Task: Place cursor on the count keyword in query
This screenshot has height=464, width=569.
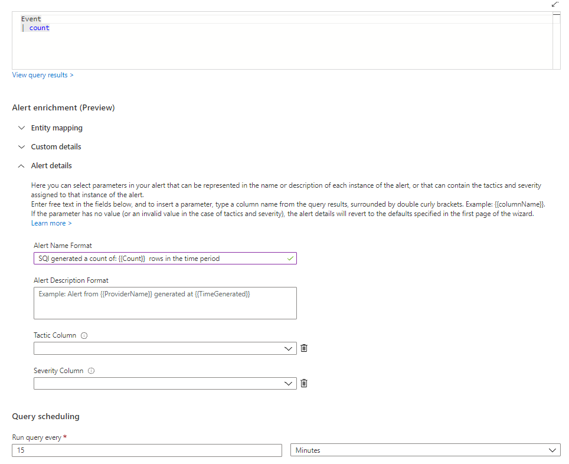Action: 40,28
